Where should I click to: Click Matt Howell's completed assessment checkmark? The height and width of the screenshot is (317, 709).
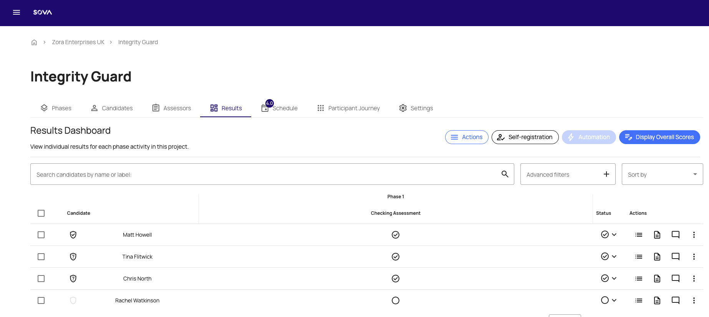[x=395, y=235]
